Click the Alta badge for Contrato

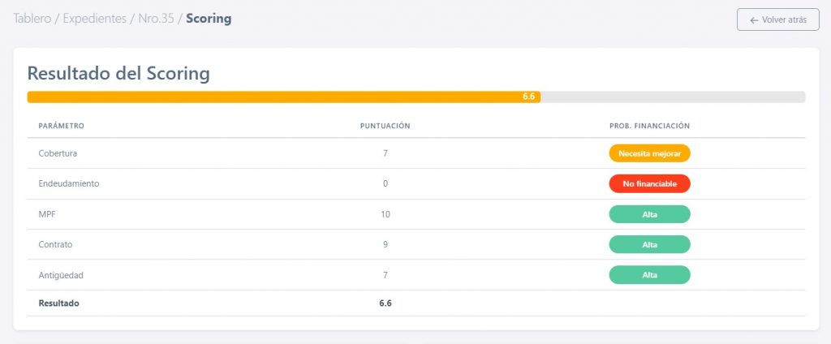pyautogui.click(x=649, y=245)
